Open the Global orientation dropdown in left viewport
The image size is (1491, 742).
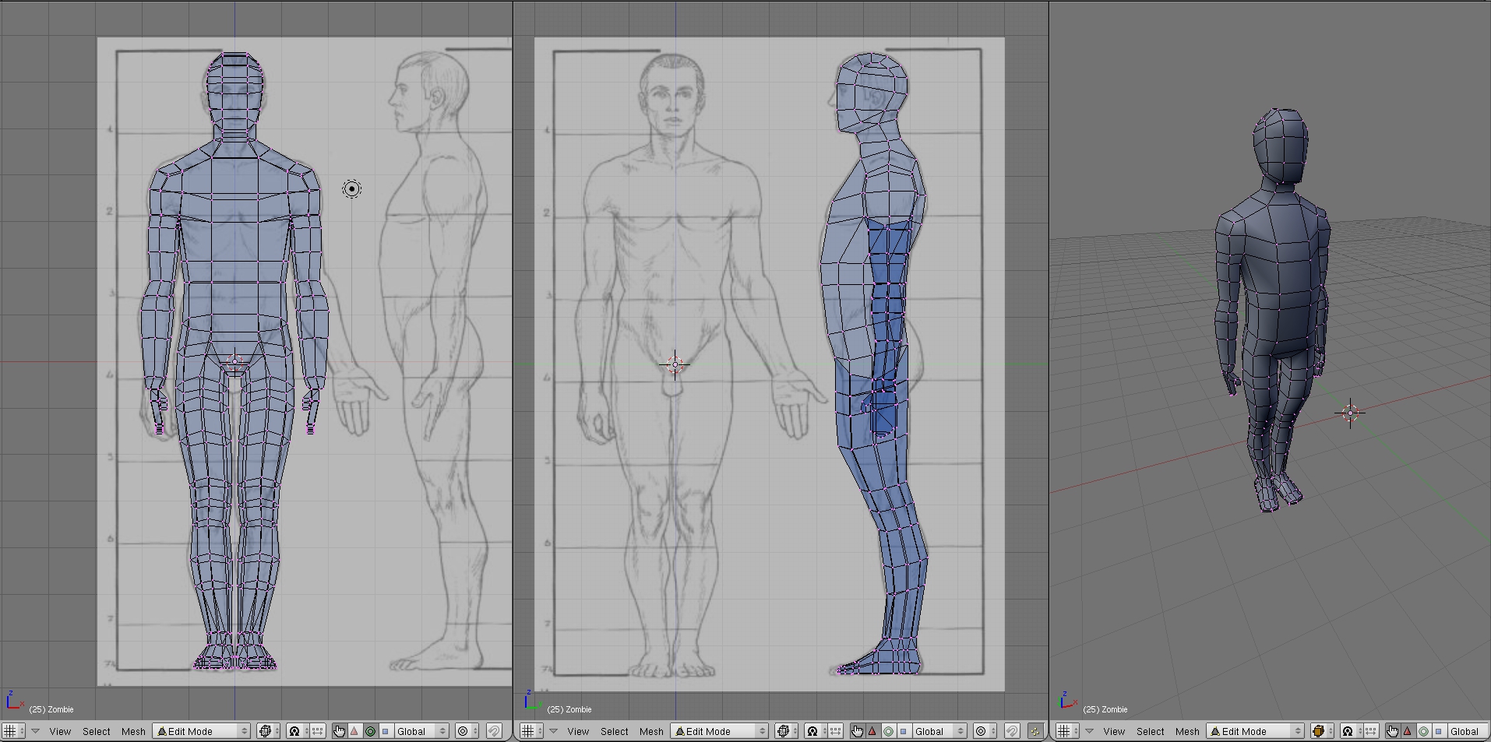[421, 731]
